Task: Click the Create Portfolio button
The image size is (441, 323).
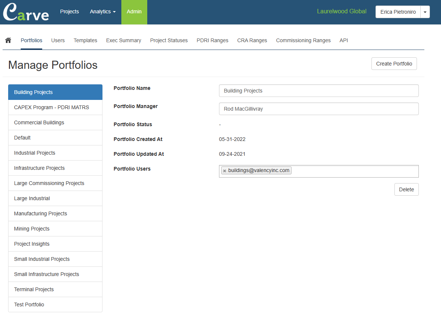Action: (394, 64)
